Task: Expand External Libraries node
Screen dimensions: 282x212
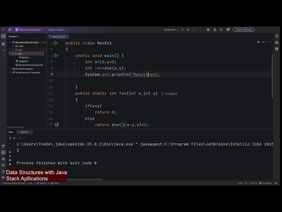Action: point(10,69)
